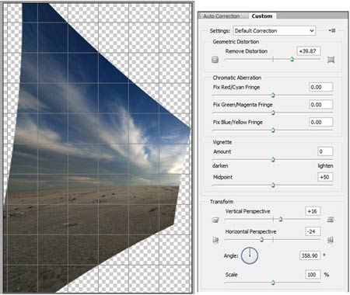The image size is (350, 295).
Task: Click the Scale value field
Action: coord(313,275)
